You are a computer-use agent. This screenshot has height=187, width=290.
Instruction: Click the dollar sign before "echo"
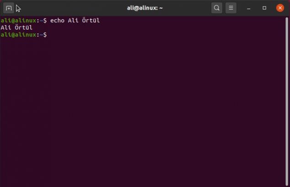pyautogui.click(x=45, y=21)
